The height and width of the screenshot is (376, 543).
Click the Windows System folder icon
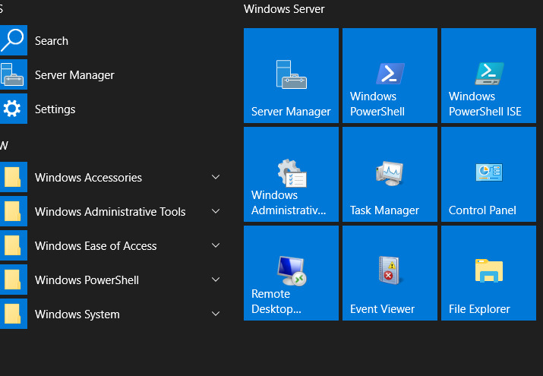(13, 314)
